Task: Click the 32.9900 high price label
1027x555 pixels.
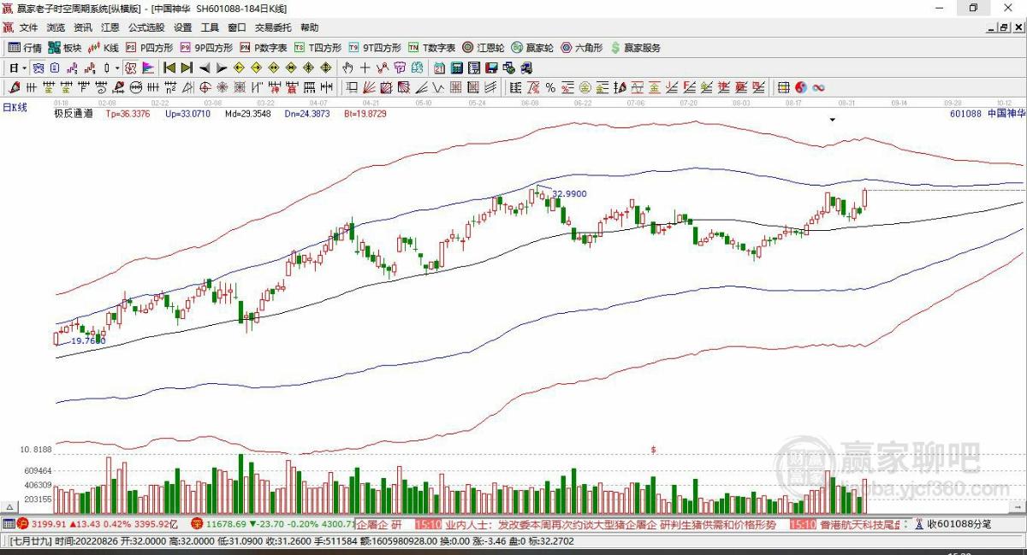Action: tap(569, 194)
